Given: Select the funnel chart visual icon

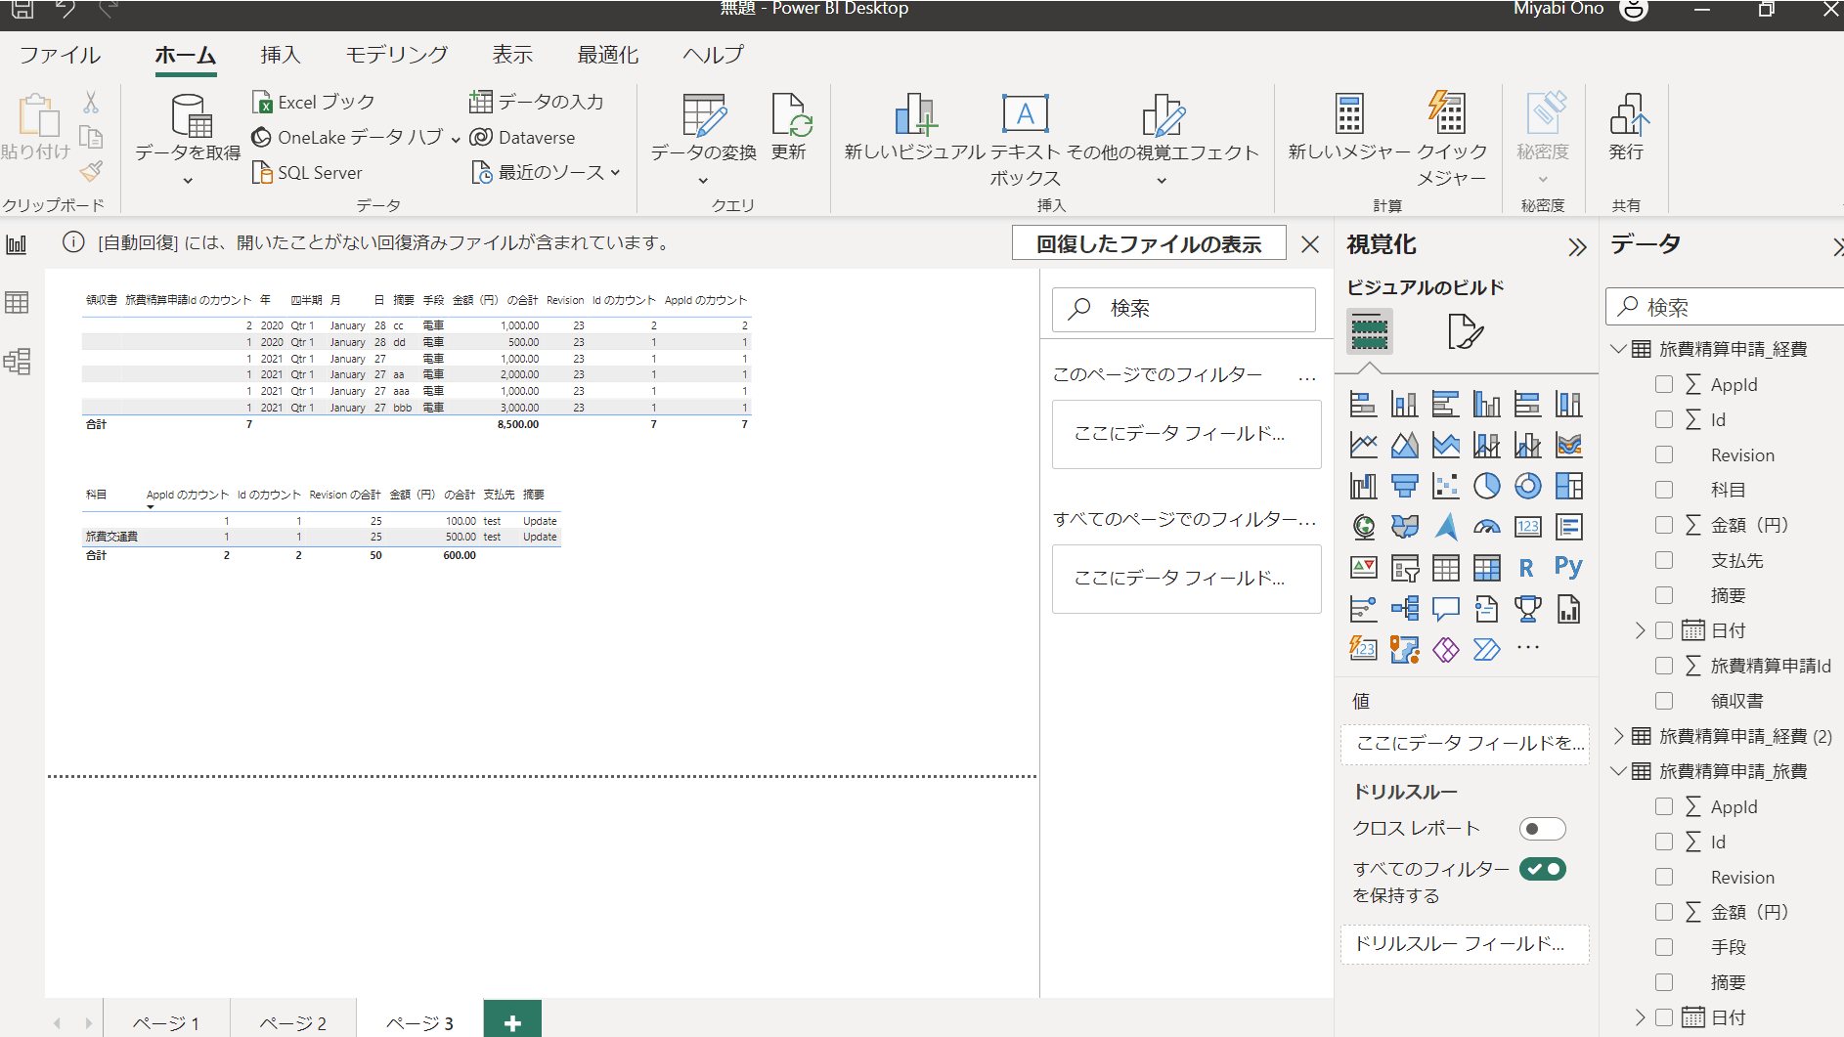Looking at the screenshot, I should point(1405,486).
